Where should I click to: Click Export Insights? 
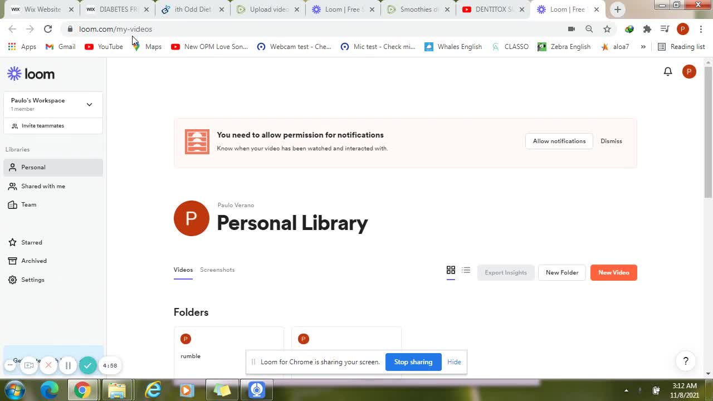click(x=506, y=272)
